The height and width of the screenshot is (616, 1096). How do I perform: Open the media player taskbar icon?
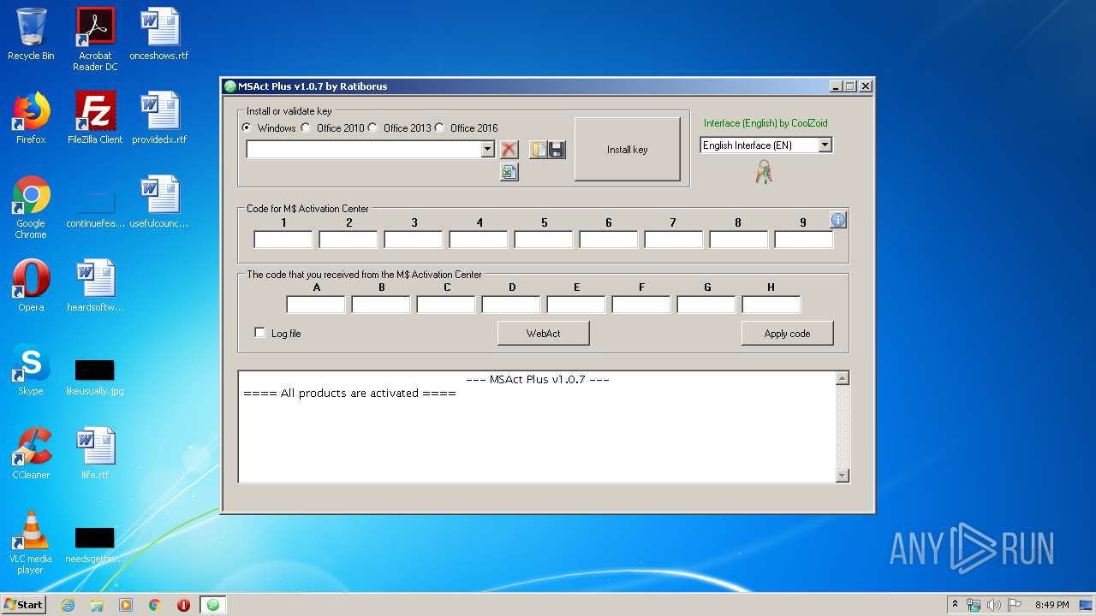point(125,605)
